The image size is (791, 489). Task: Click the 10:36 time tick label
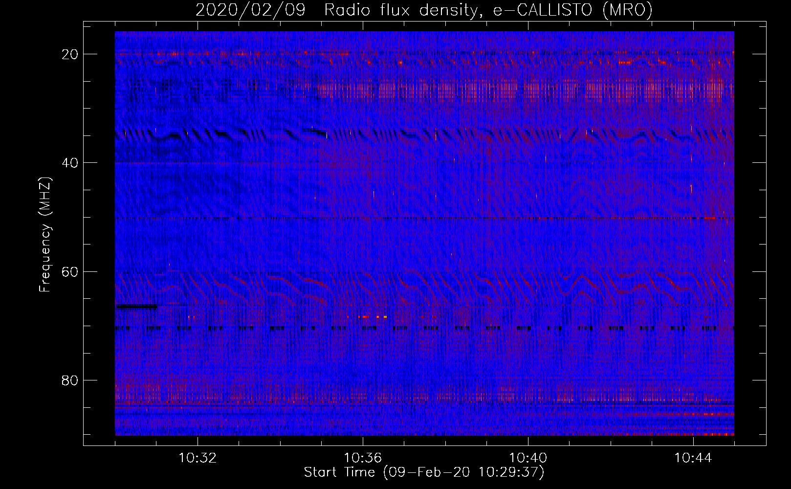pyautogui.click(x=363, y=458)
